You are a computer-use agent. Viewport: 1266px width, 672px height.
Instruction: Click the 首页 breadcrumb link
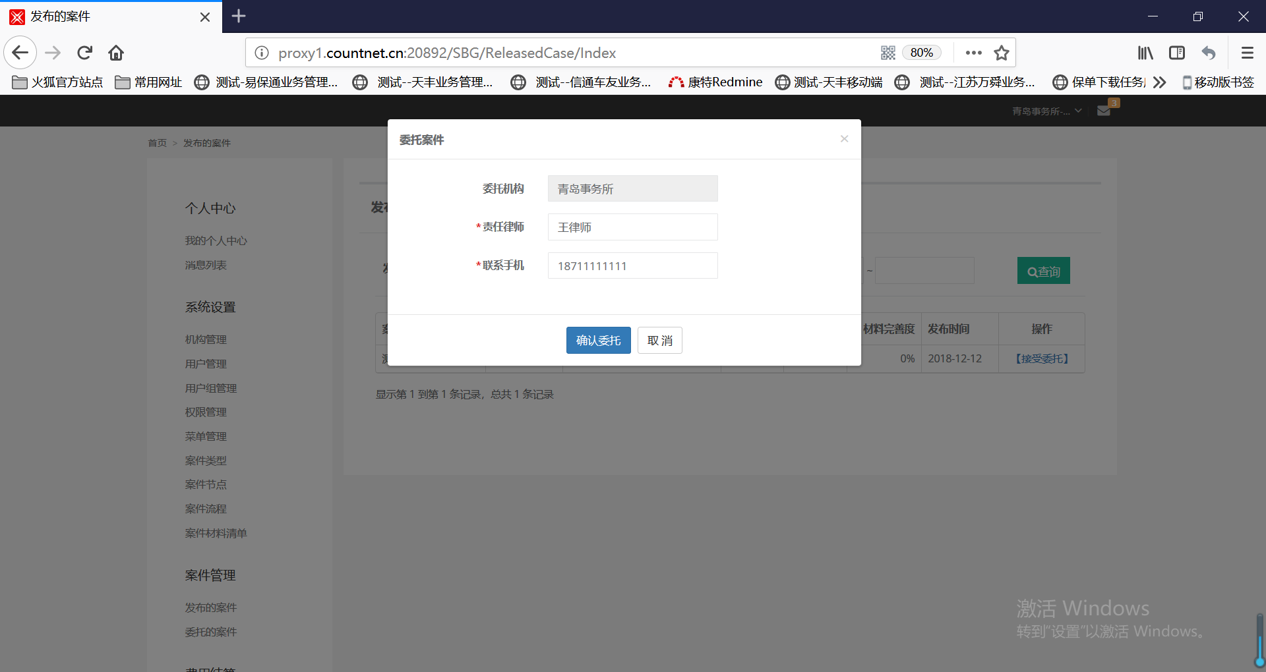point(157,143)
